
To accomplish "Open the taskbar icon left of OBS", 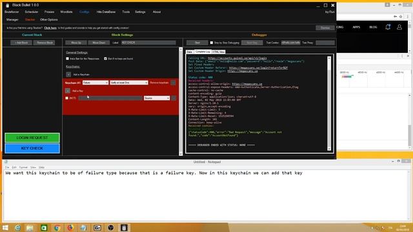I will click(97, 227).
